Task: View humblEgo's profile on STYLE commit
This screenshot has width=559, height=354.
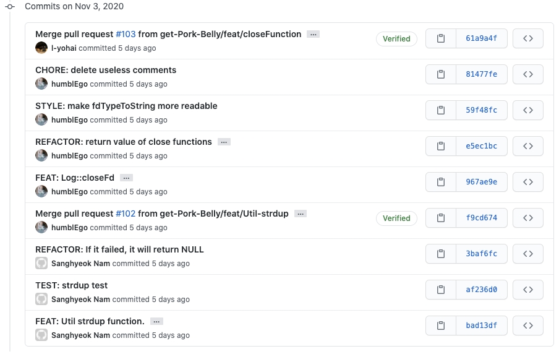Action: tap(69, 120)
